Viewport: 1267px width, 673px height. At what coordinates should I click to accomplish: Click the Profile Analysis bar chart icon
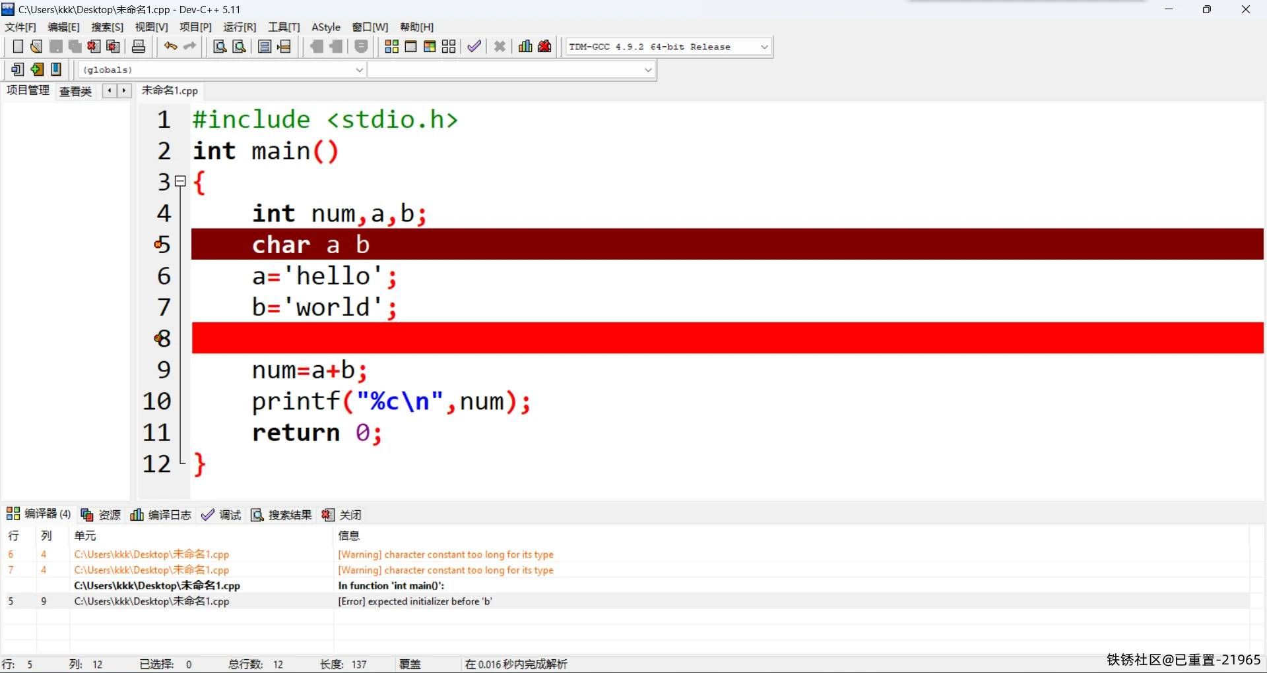tap(525, 46)
